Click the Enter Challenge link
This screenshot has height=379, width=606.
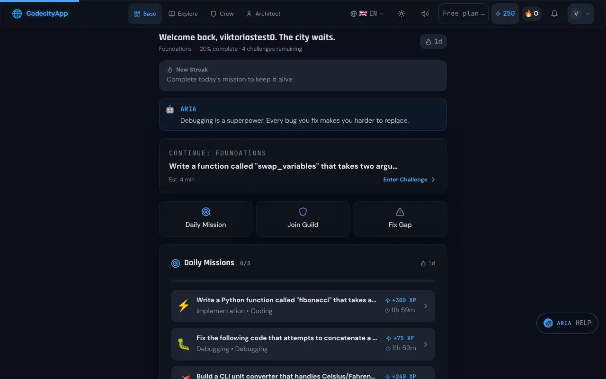click(x=409, y=180)
